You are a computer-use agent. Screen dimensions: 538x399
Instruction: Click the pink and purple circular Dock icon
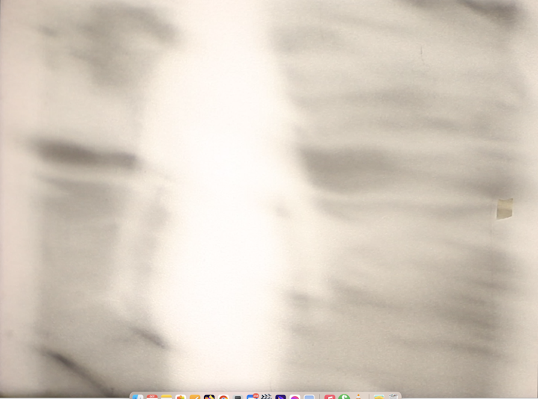pyautogui.click(x=294, y=397)
